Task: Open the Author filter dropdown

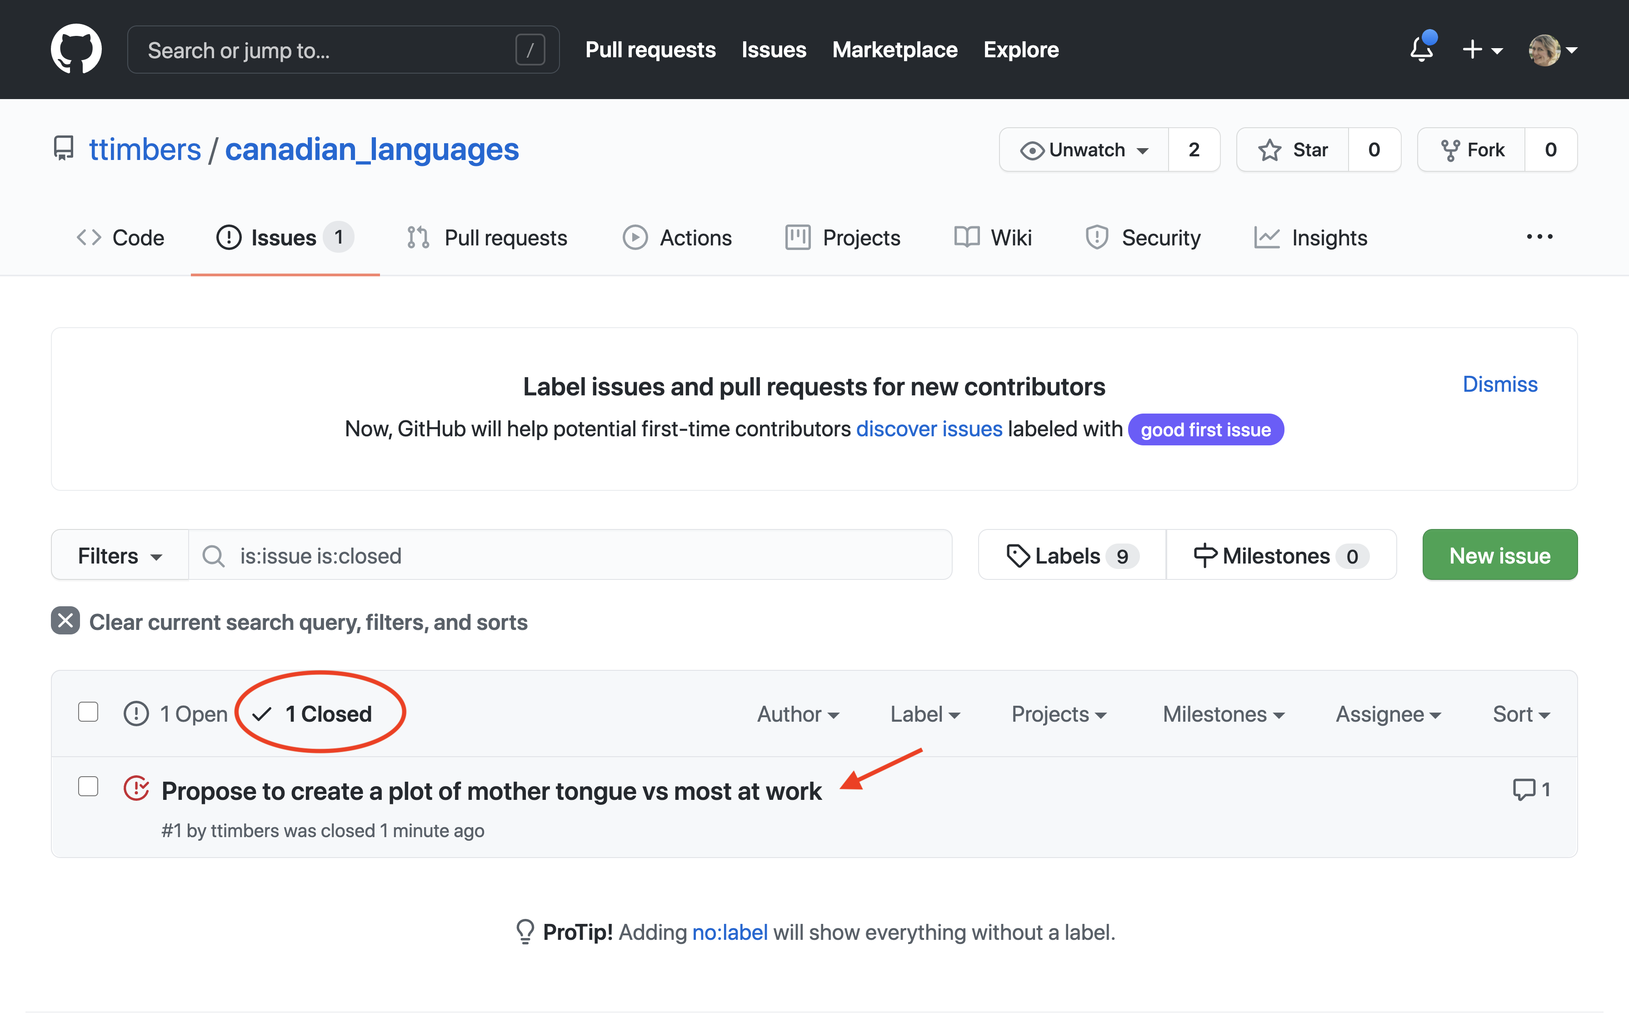Action: point(798,714)
